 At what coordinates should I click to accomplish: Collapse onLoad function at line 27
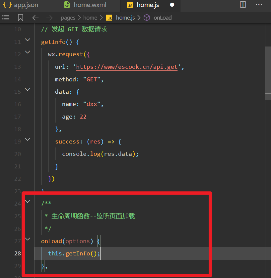pyautogui.click(x=28, y=239)
